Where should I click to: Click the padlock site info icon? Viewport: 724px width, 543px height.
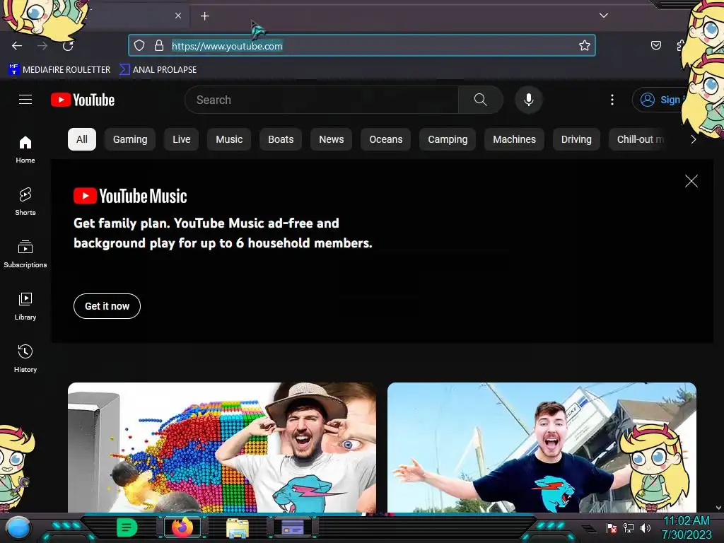[159, 45]
